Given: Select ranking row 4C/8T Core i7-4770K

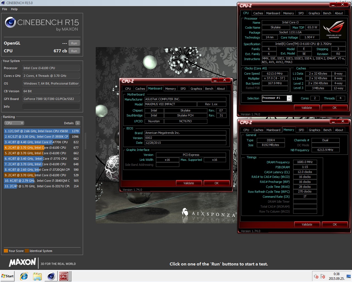Looking at the screenshot, I should (42, 142).
